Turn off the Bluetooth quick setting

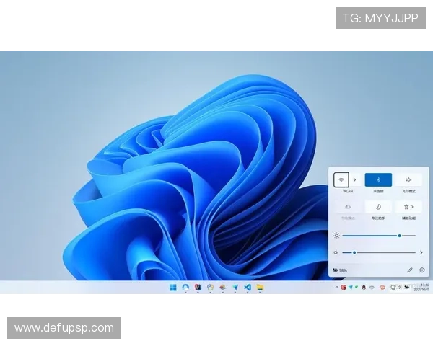tap(378, 179)
